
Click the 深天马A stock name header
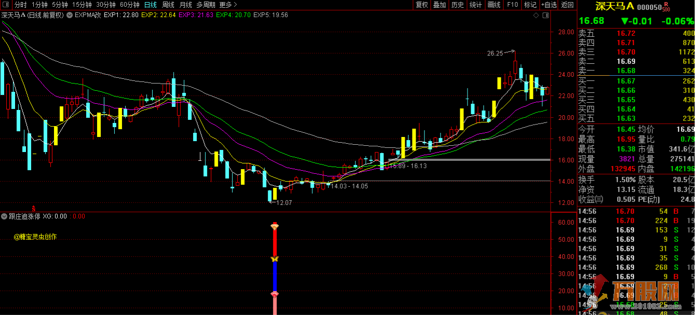click(x=613, y=6)
